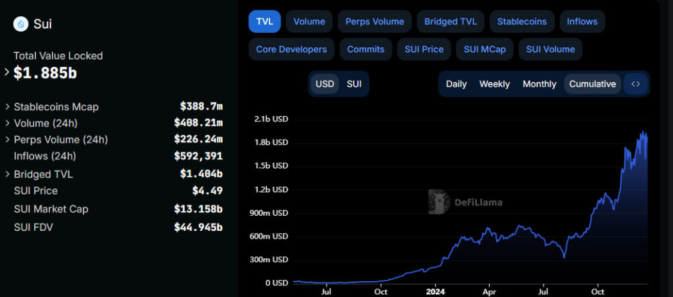Set chart interval to Weekly
This screenshot has height=297, width=673.
pos(494,84)
